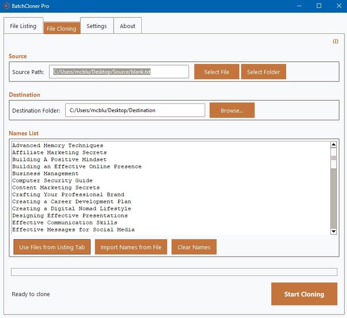Maximize the BatchCloner Pro window
This screenshot has width=347, height=318.
coord(319,6)
